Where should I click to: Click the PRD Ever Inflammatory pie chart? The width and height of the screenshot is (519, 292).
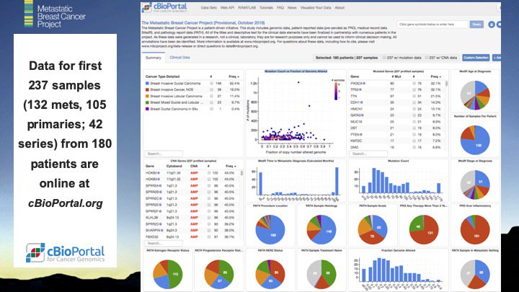pos(475,229)
